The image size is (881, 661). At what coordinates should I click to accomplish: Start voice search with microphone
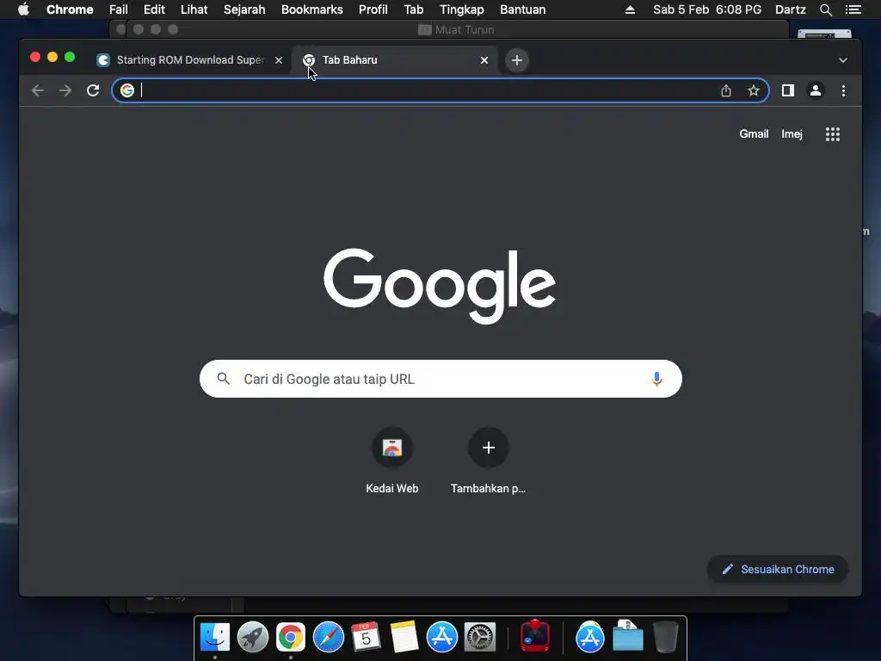pos(656,379)
